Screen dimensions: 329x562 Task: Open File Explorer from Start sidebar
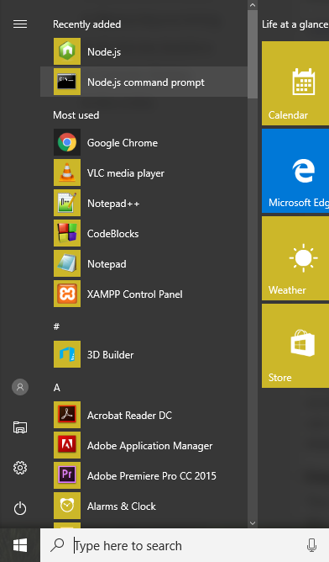coord(20,427)
